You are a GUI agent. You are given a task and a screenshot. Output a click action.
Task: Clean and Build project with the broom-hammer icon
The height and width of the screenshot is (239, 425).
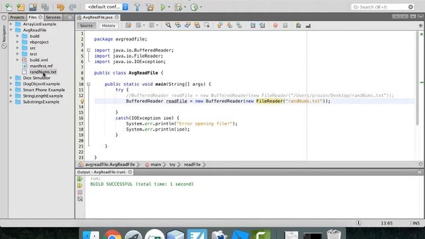pyautogui.click(x=149, y=7)
